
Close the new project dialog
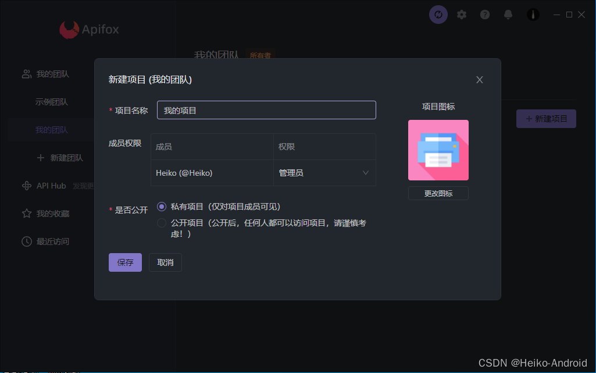(480, 80)
